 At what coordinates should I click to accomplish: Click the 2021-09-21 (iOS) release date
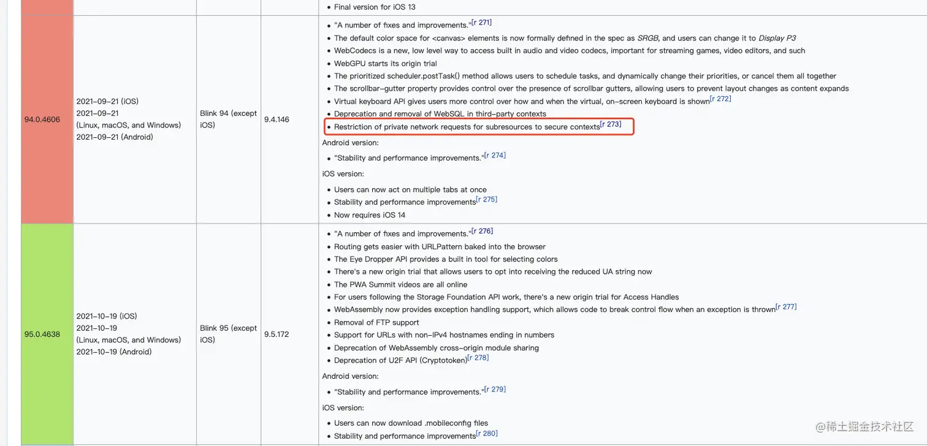107,102
